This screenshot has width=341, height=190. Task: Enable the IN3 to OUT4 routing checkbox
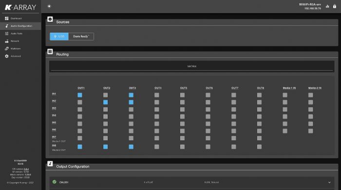(156, 109)
